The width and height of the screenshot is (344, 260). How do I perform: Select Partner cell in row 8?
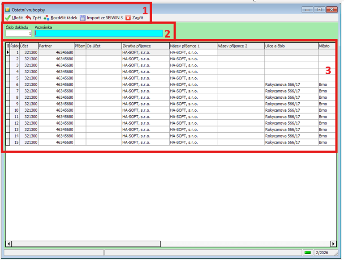[56, 97]
